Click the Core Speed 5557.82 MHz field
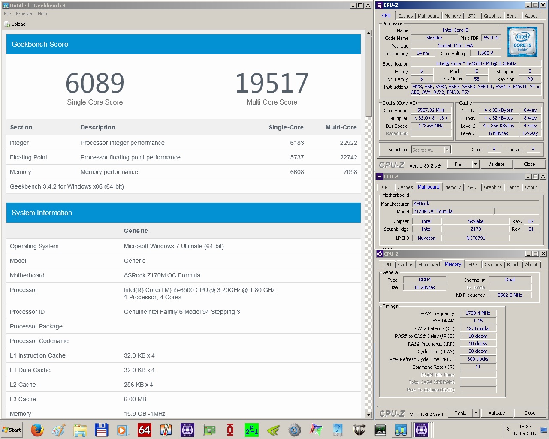This screenshot has height=439, width=549. [431, 110]
